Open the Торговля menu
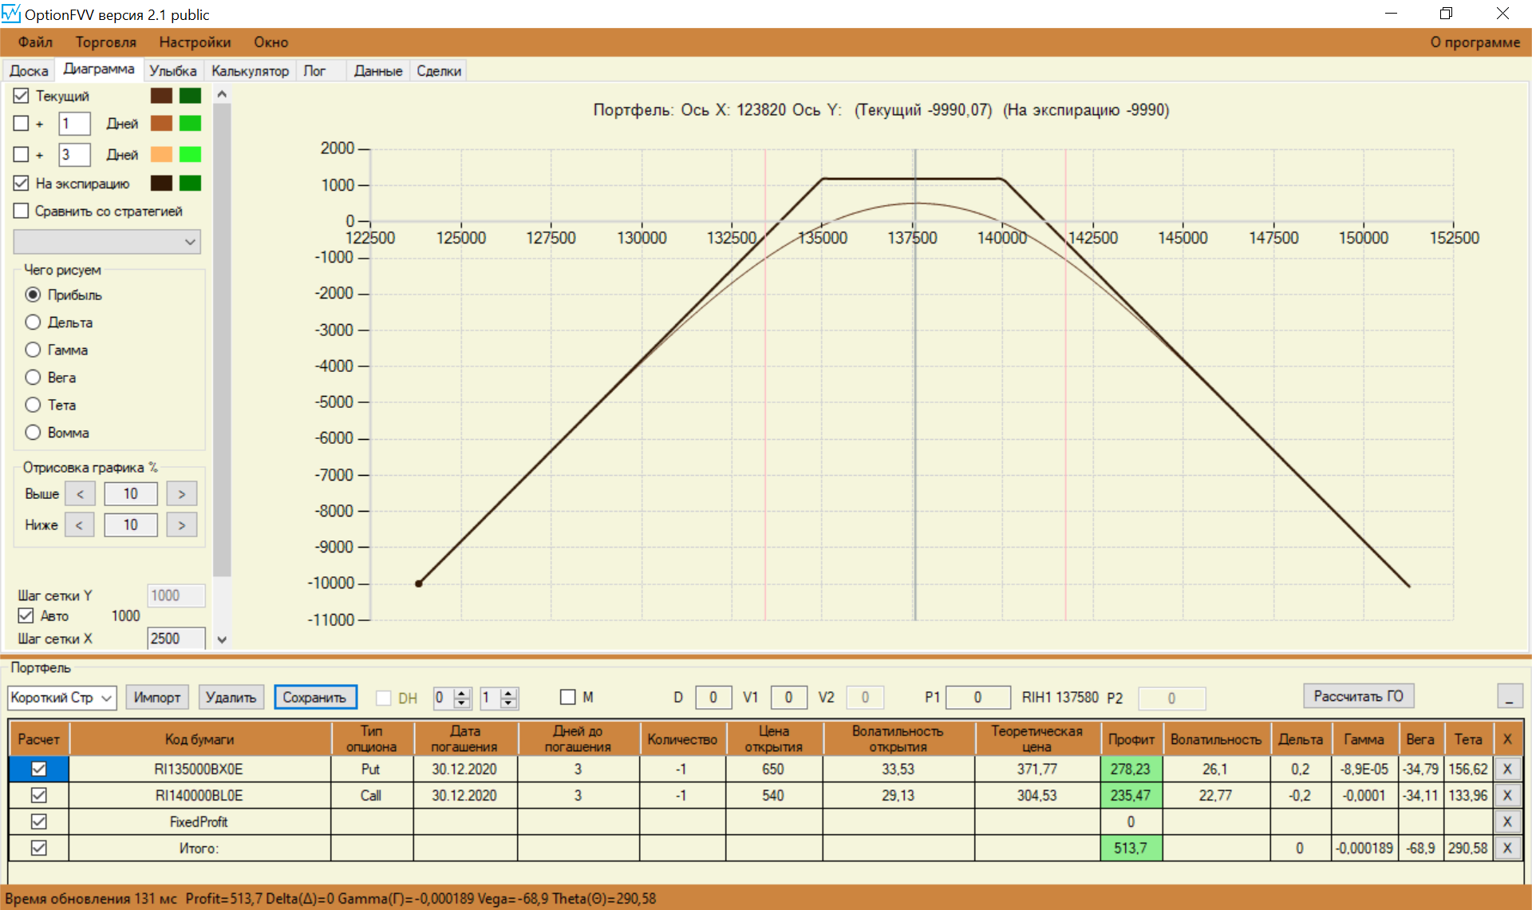 tap(105, 42)
